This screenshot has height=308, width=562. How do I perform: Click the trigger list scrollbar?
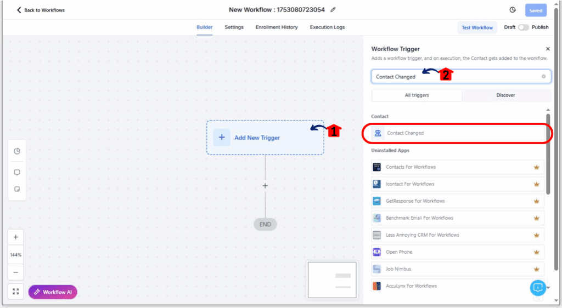[x=548, y=154]
